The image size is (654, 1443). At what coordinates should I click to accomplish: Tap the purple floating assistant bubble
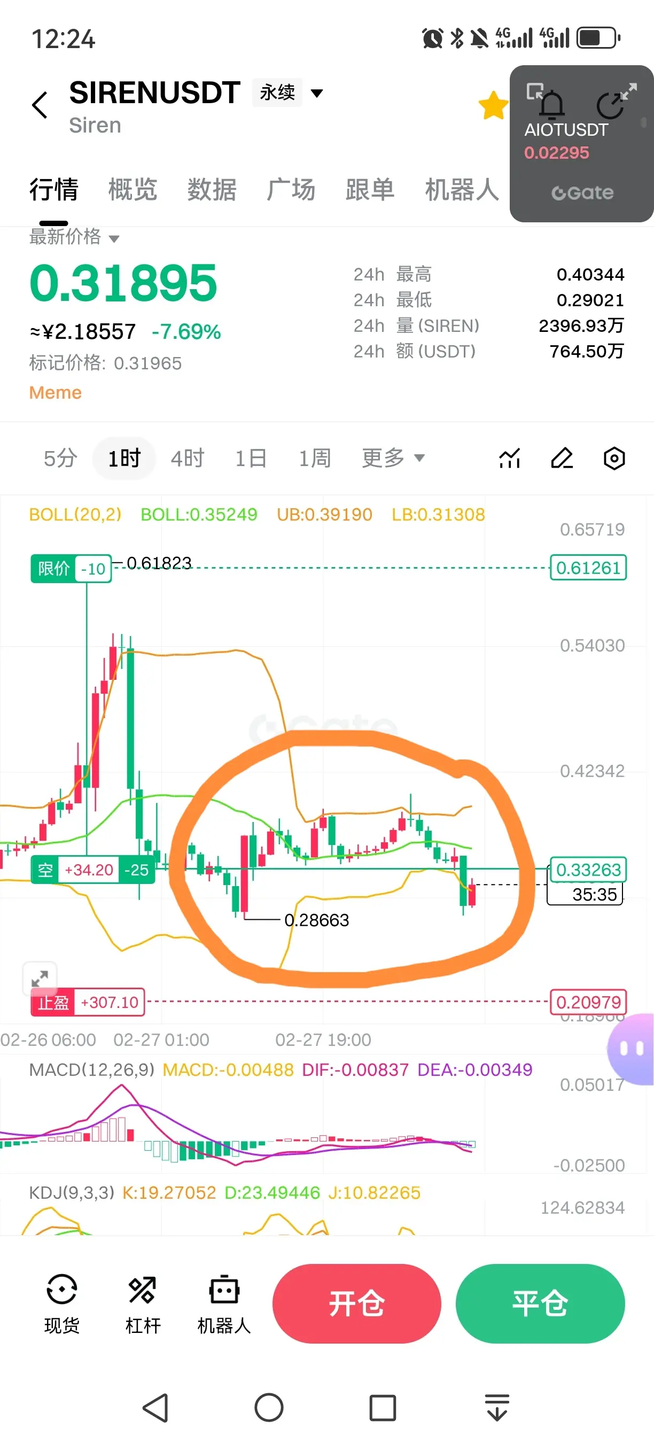[x=632, y=1048]
